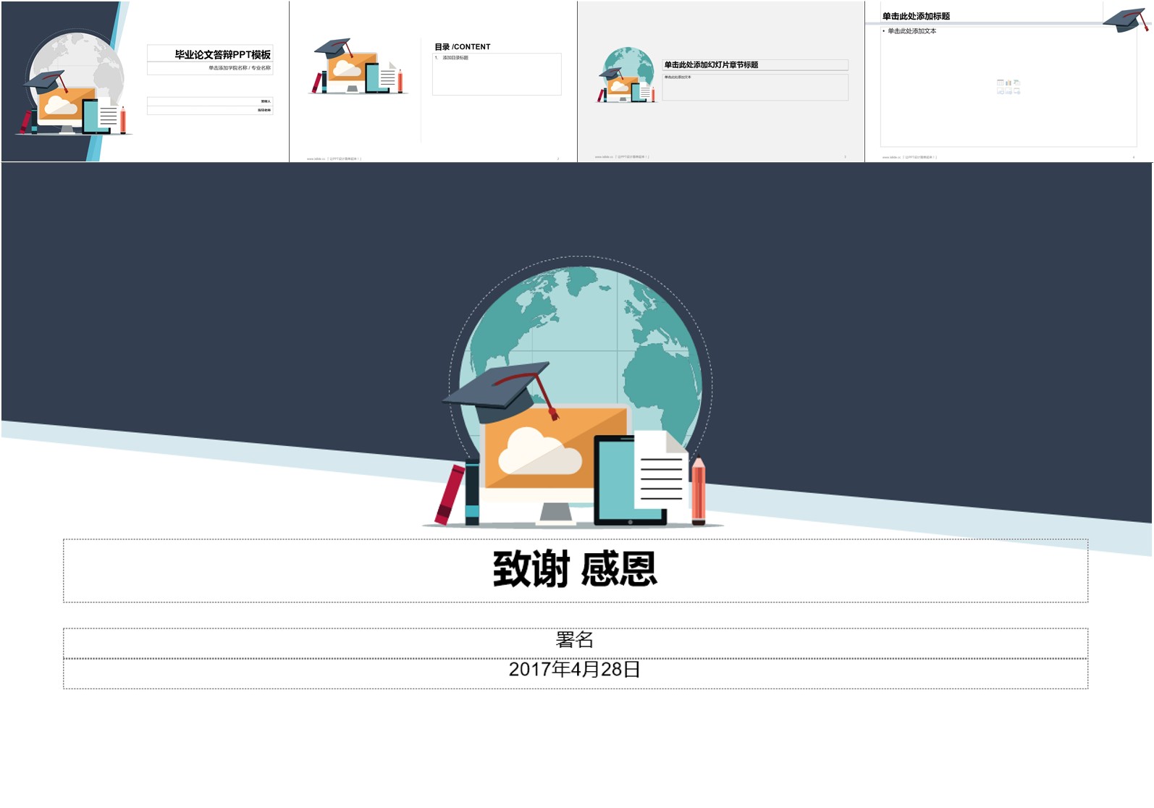Select the graduation cap image on the content layout thumbnail
The height and width of the screenshot is (808, 1154).
pos(1126,20)
